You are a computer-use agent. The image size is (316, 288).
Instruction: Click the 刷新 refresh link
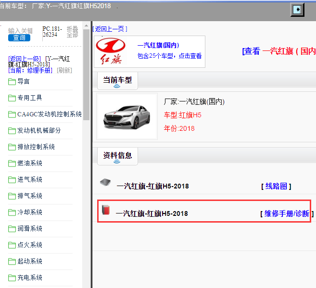[64, 70]
